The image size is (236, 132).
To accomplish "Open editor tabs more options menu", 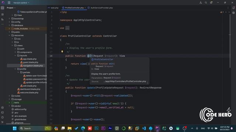I will click(x=228, y=8).
